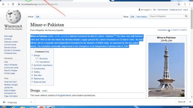Open the Mughal/Islamic link

point(64,95)
